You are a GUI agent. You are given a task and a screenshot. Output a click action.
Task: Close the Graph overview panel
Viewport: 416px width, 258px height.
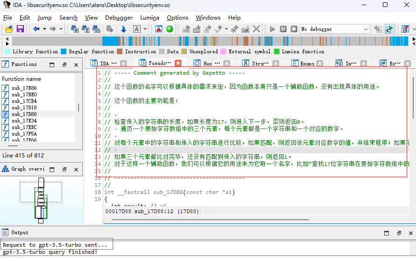tap(76, 170)
